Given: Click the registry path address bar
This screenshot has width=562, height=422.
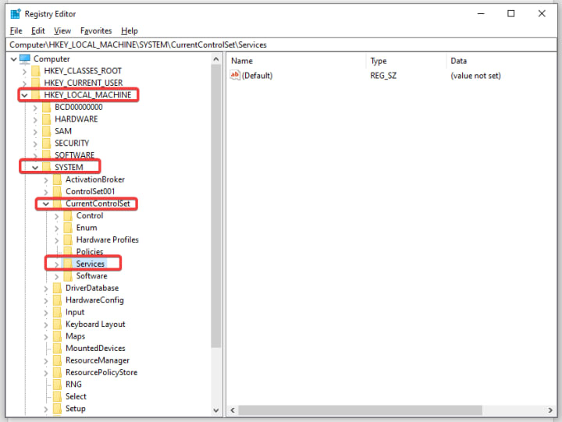Looking at the screenshot, I should pyautogui.click(x=281, y=44).
